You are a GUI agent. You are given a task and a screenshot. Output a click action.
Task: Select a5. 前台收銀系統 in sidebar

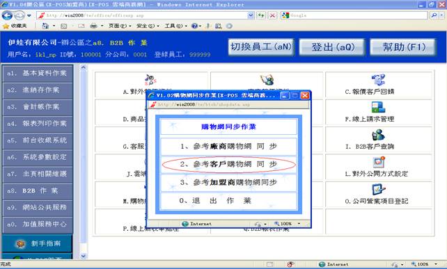point(38,140)
